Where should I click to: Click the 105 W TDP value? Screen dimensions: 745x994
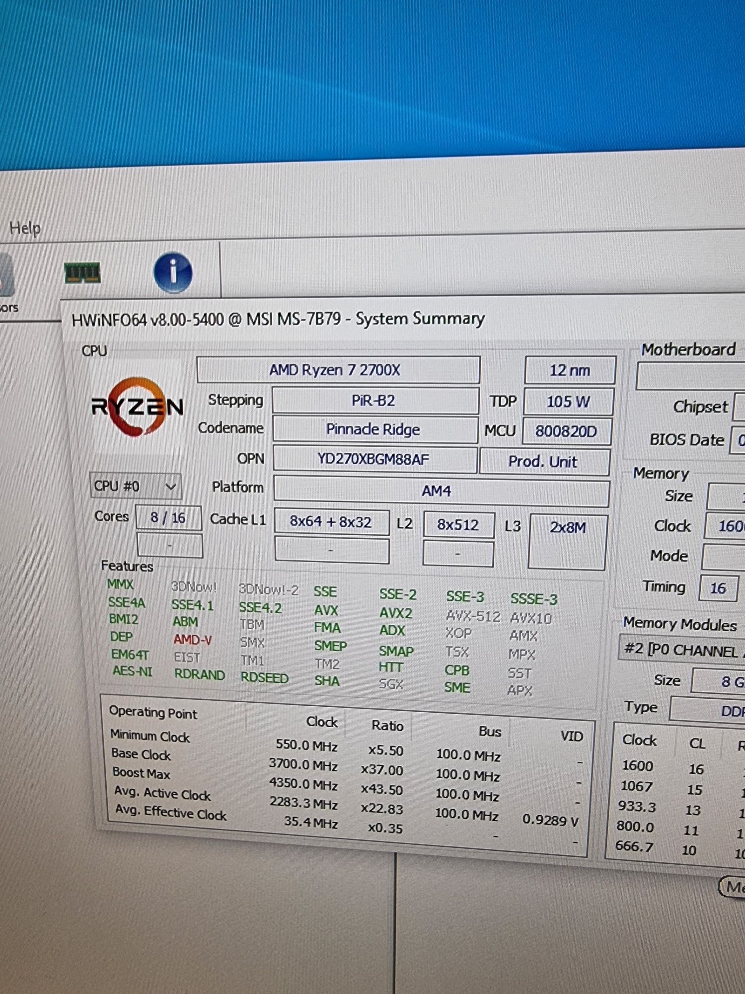(569, 402)
